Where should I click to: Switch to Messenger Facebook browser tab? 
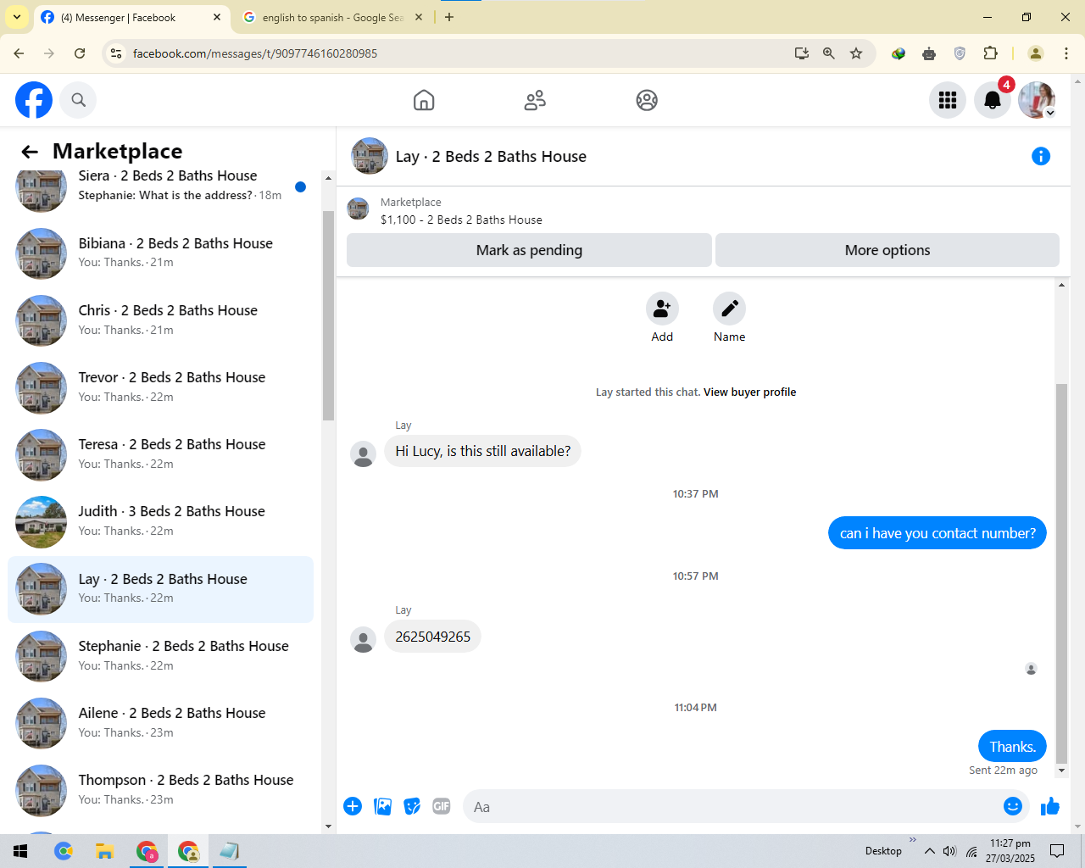[x=131, y=17]
